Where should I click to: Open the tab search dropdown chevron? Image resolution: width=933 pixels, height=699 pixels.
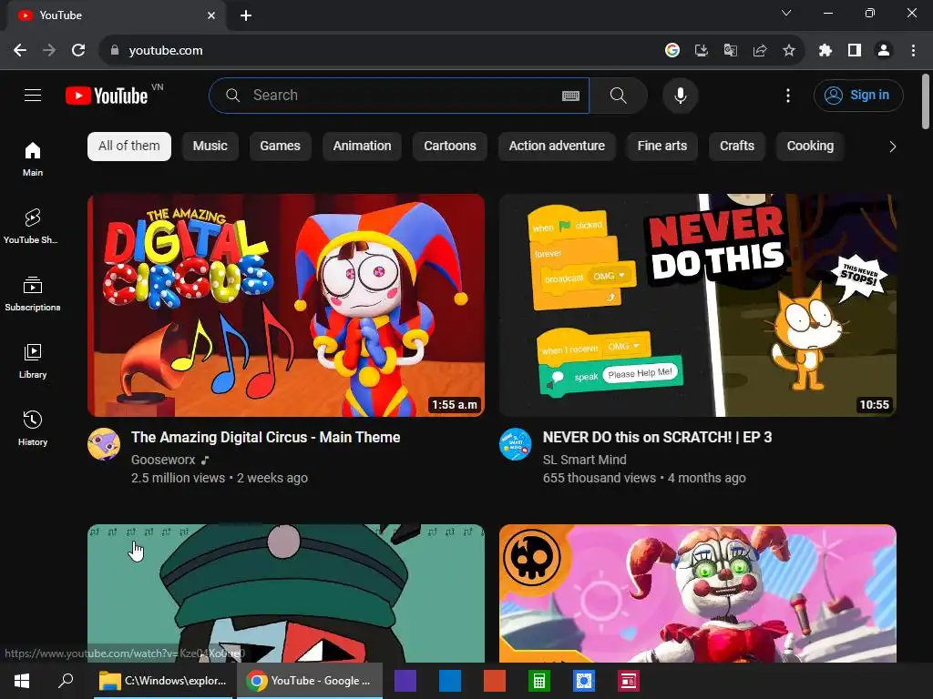(786, 13)
